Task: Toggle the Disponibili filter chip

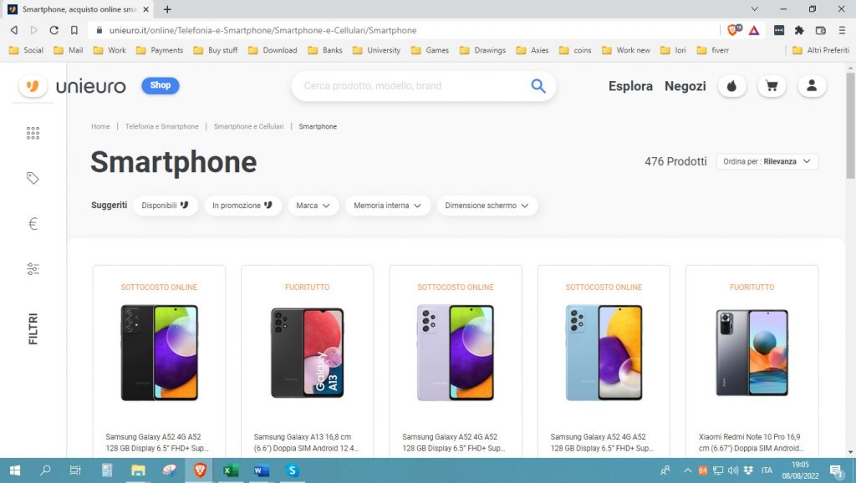Action: [x=165, y=206]
